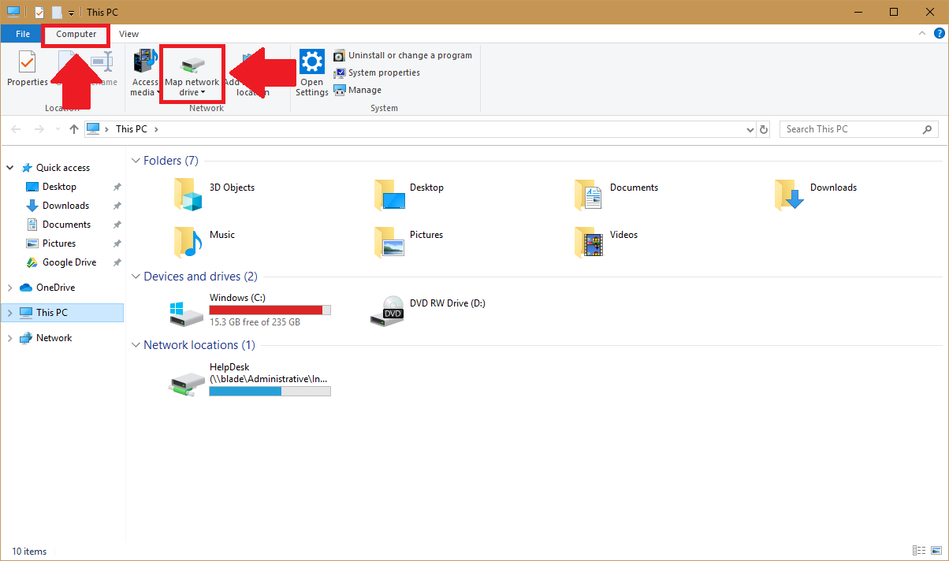This screenshot has width=949, height=561.
Task: Click the Up directory arrow
Action: (x=74, y=129)
